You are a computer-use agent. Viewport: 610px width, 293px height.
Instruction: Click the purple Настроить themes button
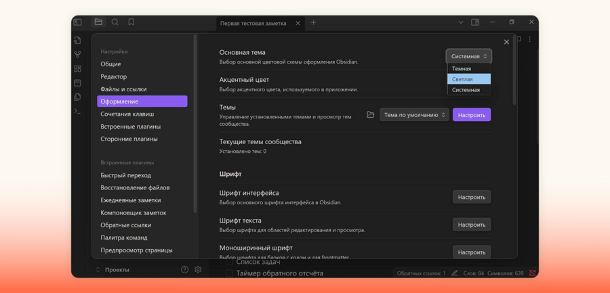click(x=472, y=115)
